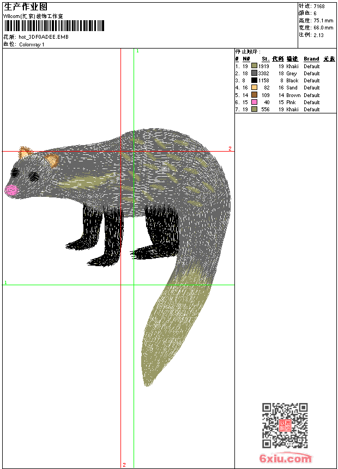Open the 6xiu.com logo link
The image size is (338, 469).
[x=285, y=458]
